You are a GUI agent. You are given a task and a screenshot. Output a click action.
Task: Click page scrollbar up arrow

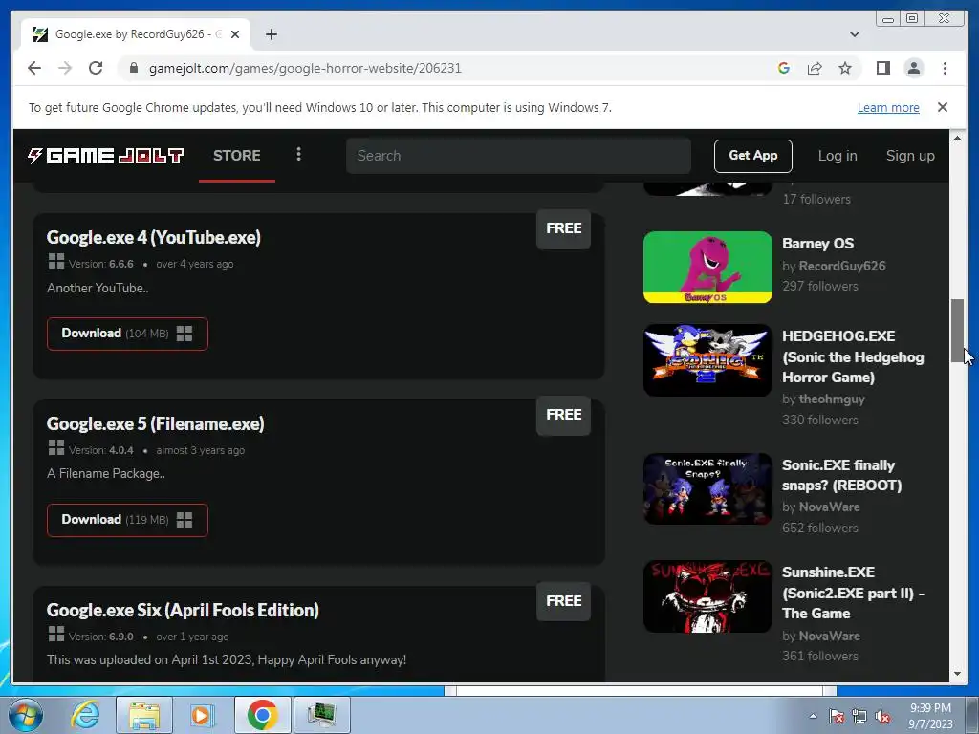pyautogui.click(x=957, y=138)
